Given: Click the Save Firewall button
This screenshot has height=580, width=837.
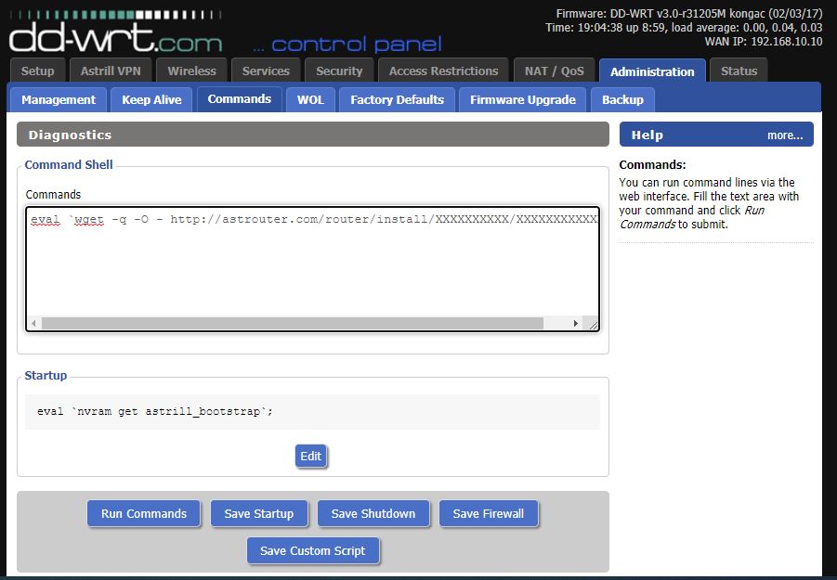Looking at the screenshot, I should [489, 513].
